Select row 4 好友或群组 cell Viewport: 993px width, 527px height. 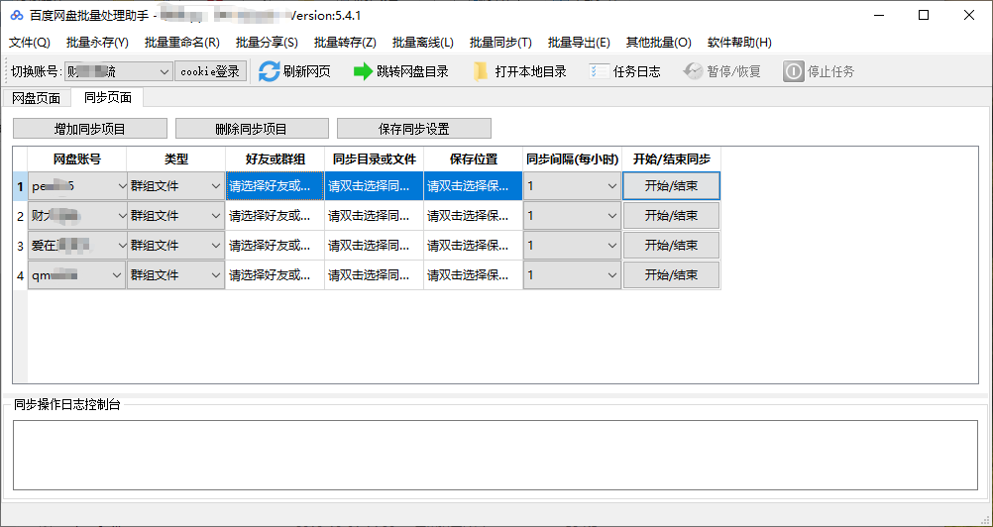click(275, 275)
